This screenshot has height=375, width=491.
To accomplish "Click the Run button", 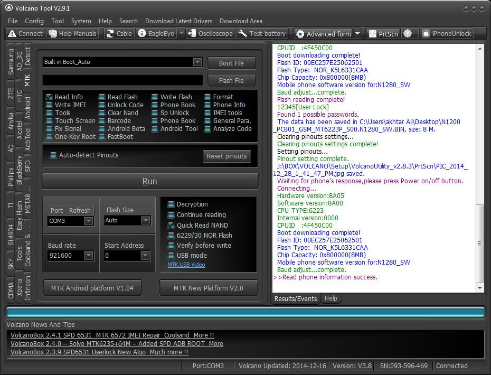I will (x=150, y=181).
